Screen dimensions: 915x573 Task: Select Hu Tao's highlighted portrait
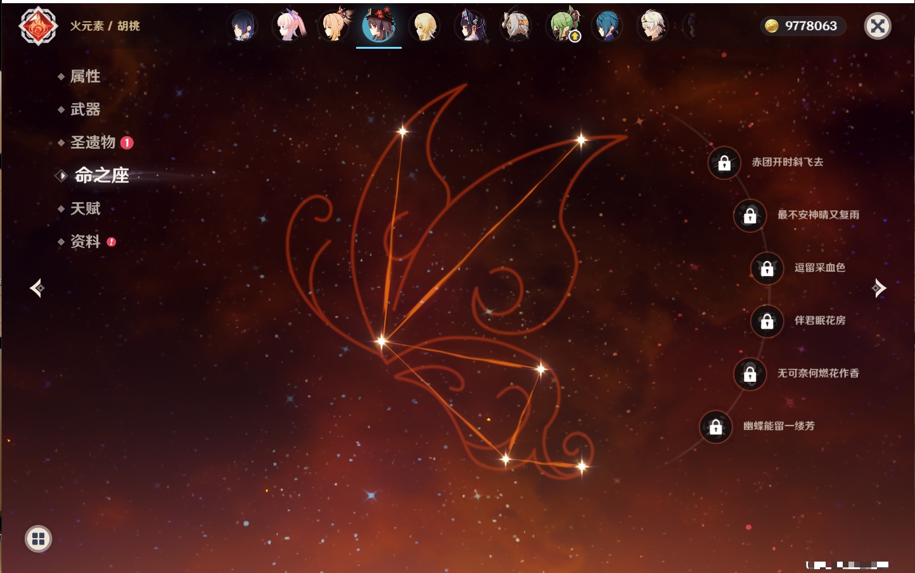click(x=379, y=25)
